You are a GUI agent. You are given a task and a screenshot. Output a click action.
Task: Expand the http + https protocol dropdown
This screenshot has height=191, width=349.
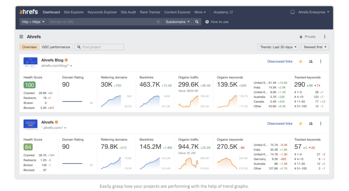33,22
